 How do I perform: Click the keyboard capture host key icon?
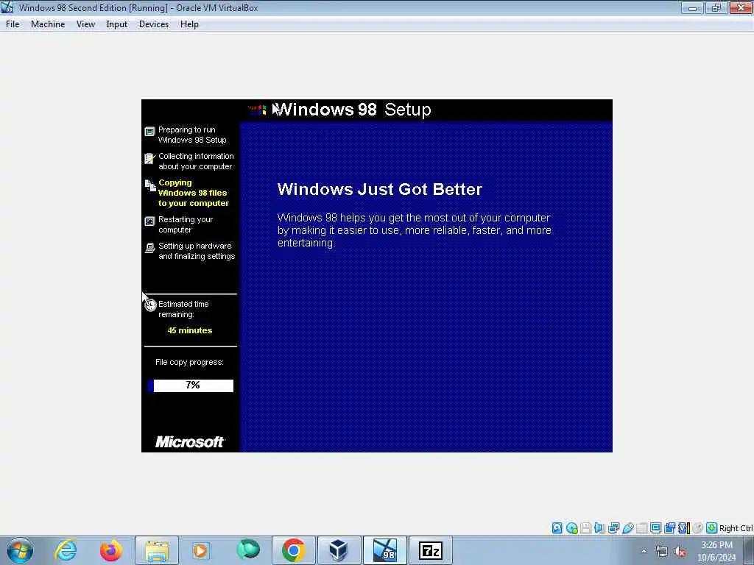coord(712,528)
